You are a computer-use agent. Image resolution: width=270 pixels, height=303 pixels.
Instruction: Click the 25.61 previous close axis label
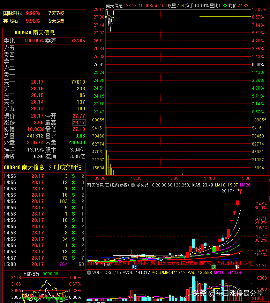(x=99, y=64)
